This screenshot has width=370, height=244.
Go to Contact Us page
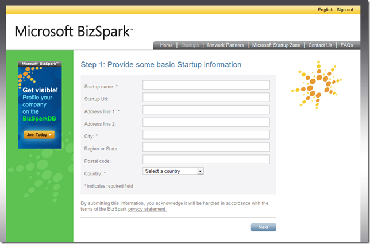320,45
